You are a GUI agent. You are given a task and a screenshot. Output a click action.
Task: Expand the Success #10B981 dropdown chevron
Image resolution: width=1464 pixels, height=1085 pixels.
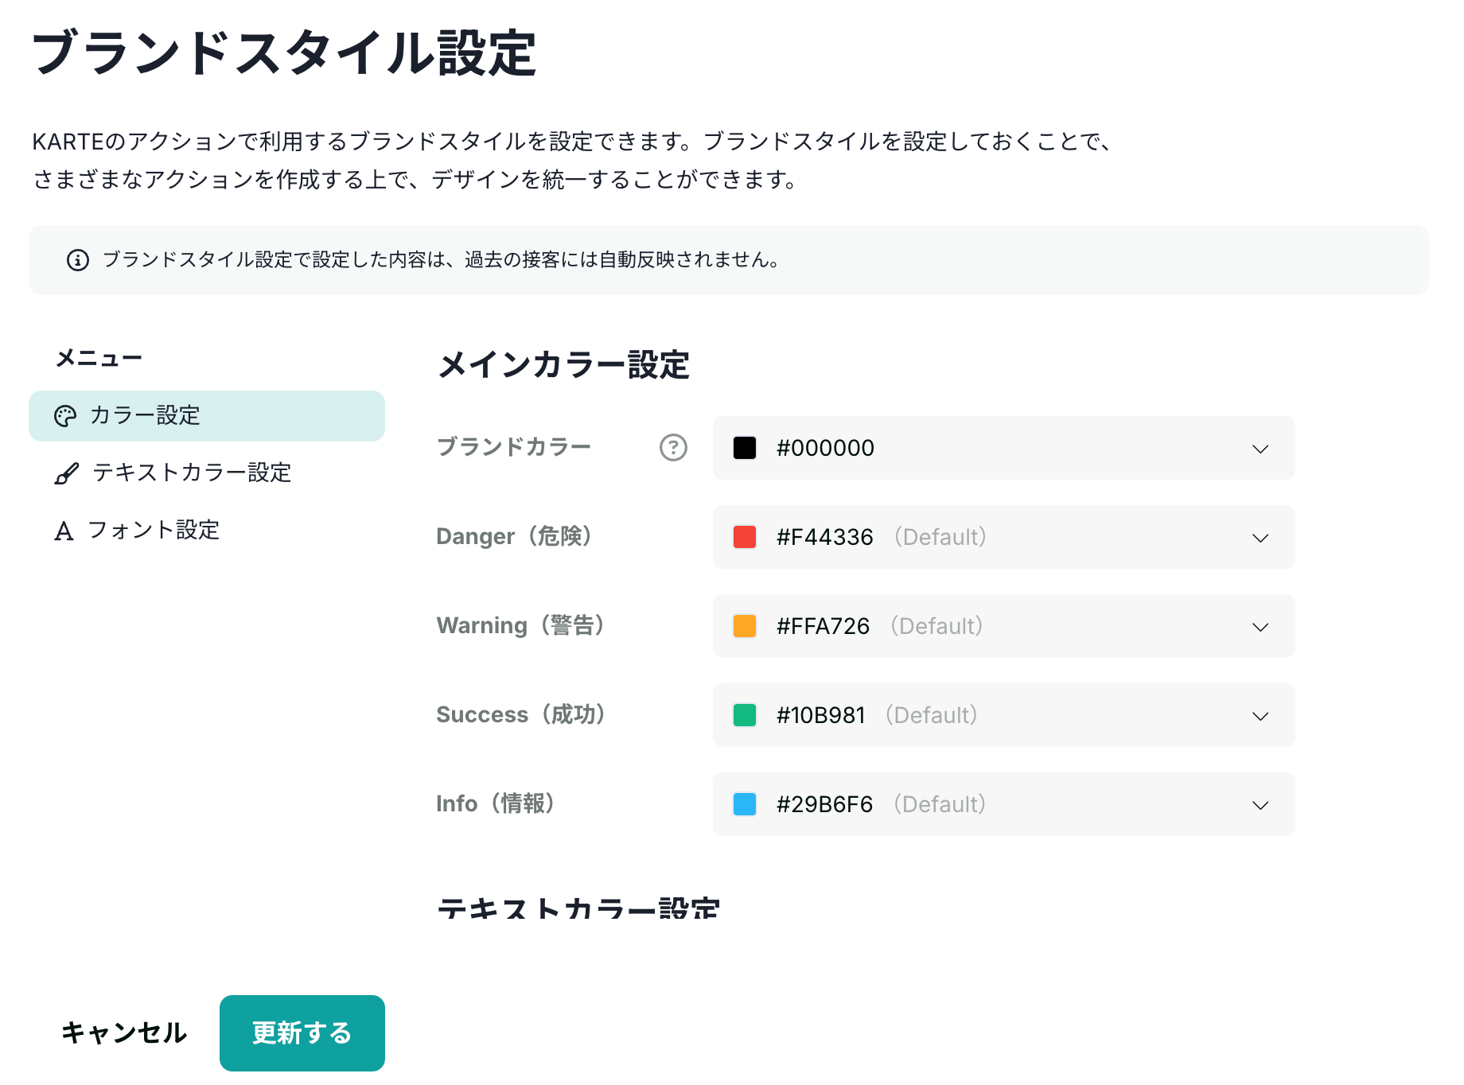[1260, 716]
